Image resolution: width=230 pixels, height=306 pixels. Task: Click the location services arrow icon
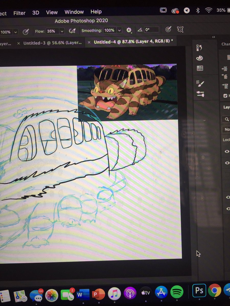point(187,10)
